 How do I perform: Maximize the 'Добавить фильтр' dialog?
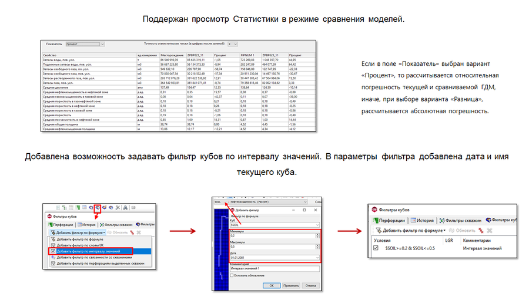click(304, 210)
